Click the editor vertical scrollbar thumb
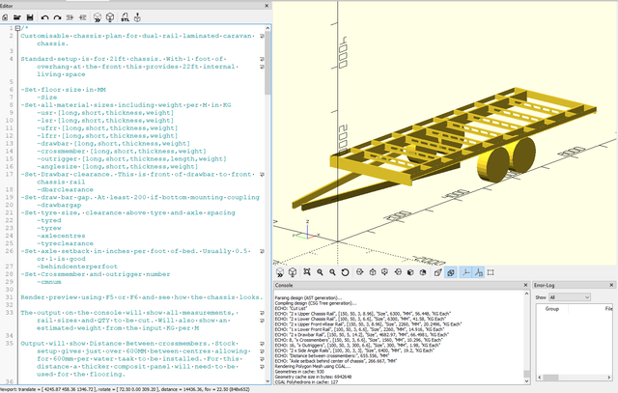The image size is (618, 393). click(267, 63)
